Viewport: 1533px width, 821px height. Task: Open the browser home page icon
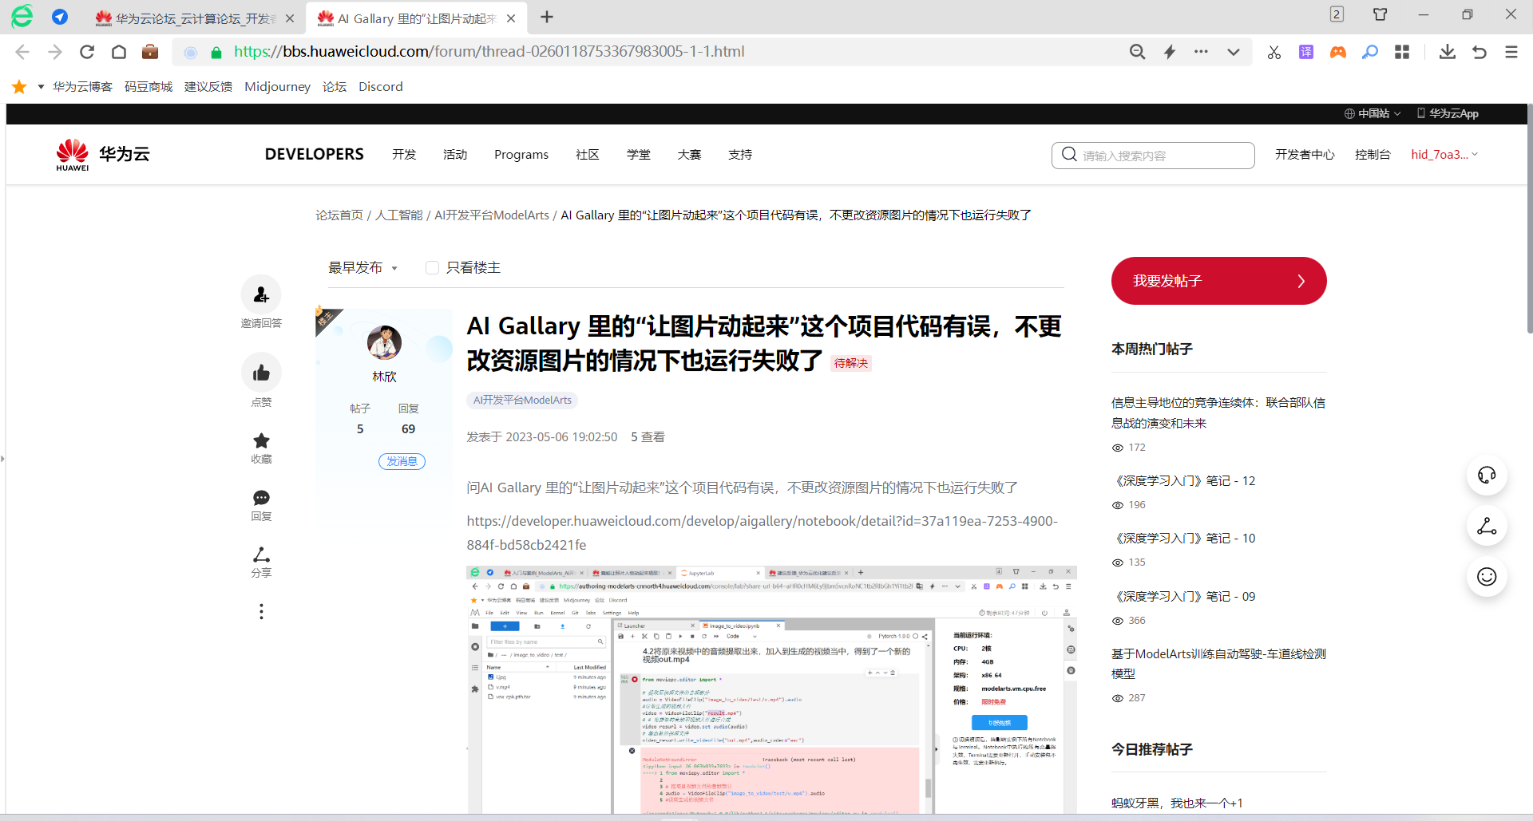tap(119, 52)
